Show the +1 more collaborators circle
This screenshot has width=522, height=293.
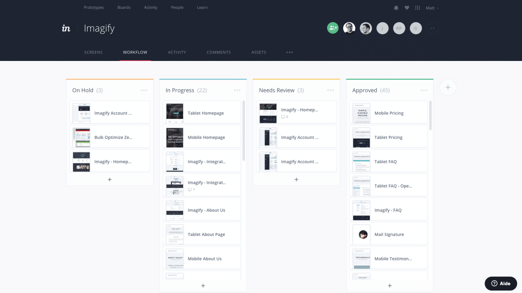tap(432, 28)
